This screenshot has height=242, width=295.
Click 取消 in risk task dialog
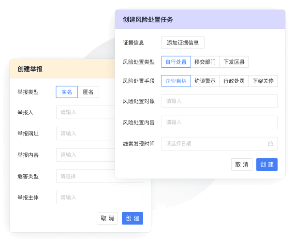coord(242,165)
